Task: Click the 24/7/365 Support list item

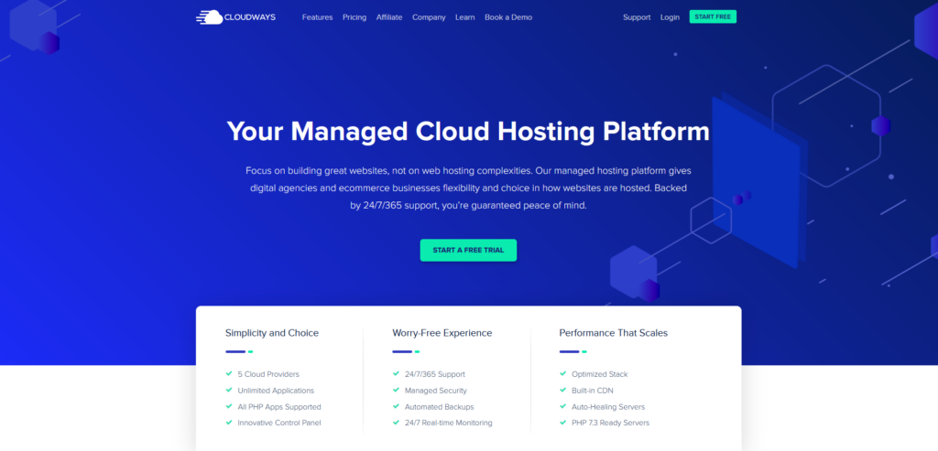Action: coord(435,374)
